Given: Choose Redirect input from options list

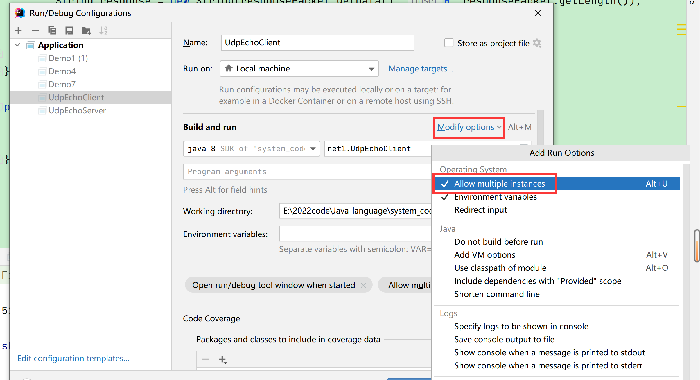Looking at the screenshot, I should click(480, 210).
